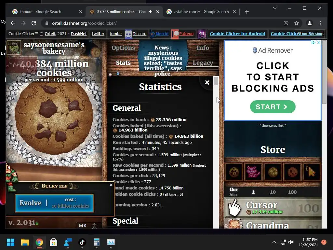Rename saysopensesame's bakery
Viewport: 333px width, 250px height.
[x=54, y=48]
